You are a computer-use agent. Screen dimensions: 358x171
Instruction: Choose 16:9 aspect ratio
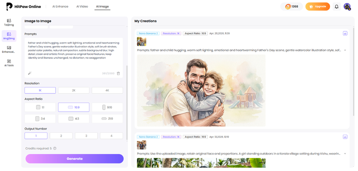tap(74, 107)
